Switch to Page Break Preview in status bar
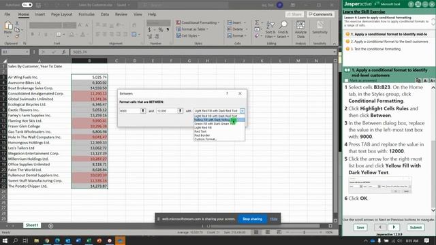Image resolution: width=436 pixels, height=245 pixels. (x=279, y=232)
